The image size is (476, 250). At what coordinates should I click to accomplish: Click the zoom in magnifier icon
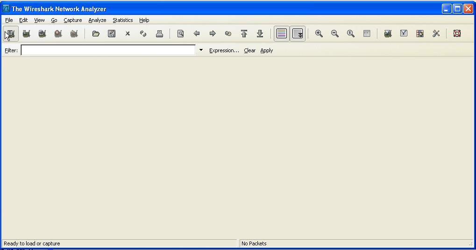pos(319,34)
